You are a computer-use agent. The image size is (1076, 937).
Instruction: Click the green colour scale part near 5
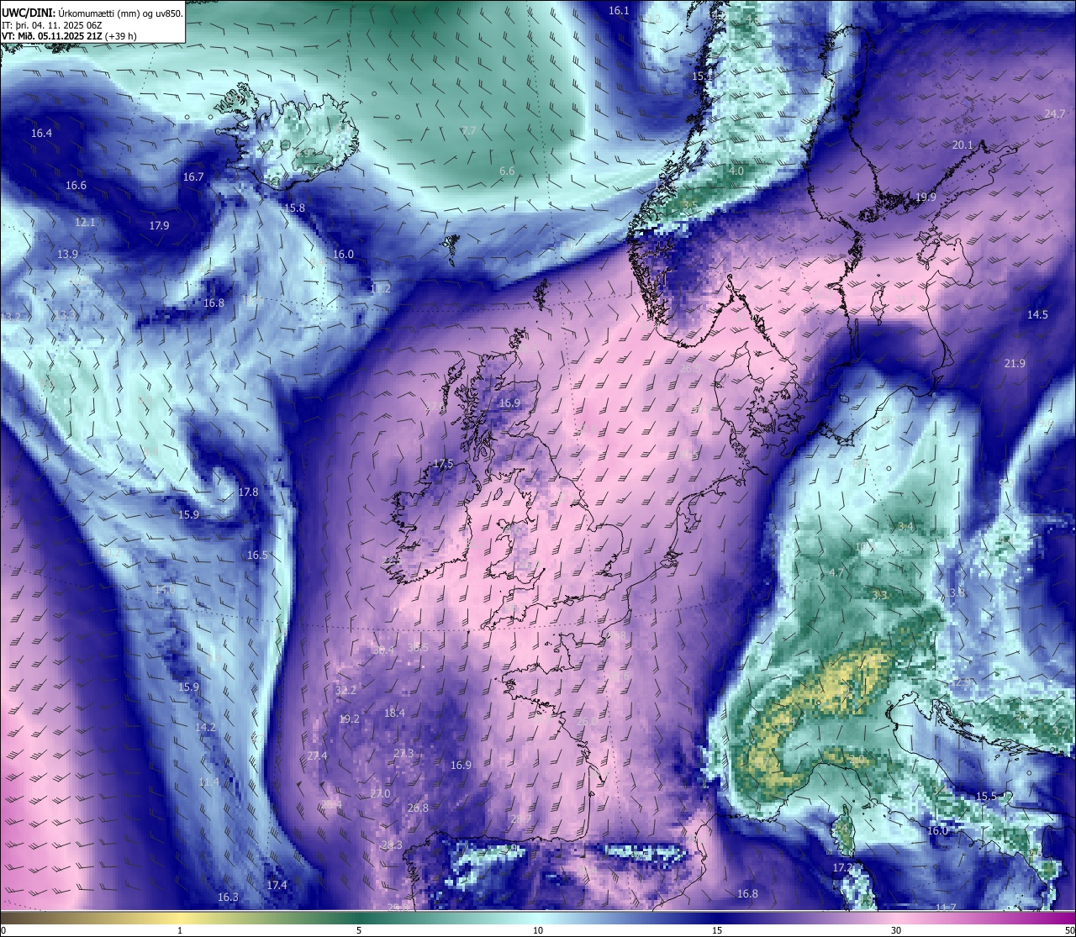pos(359,918)
